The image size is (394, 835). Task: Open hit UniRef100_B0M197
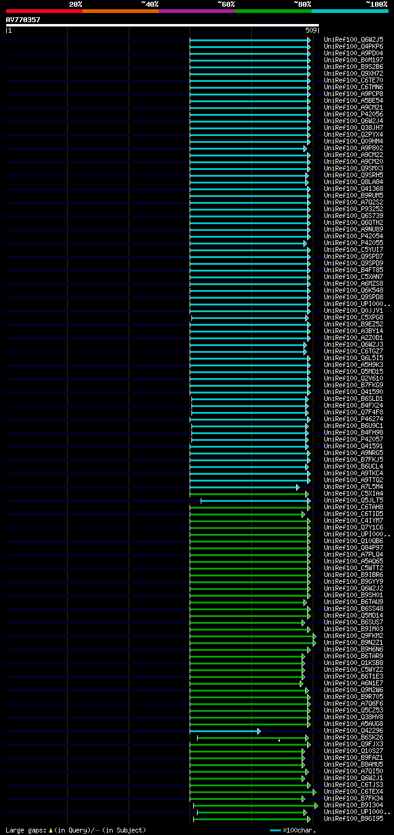353,60
